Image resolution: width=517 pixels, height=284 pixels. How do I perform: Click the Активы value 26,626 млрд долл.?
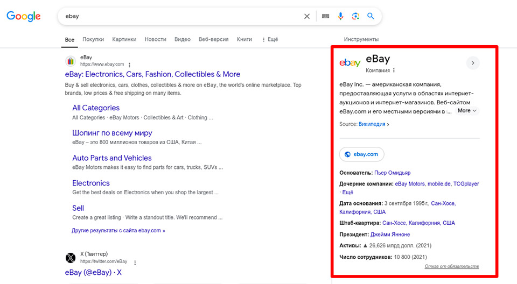click(x=397, y=245)
